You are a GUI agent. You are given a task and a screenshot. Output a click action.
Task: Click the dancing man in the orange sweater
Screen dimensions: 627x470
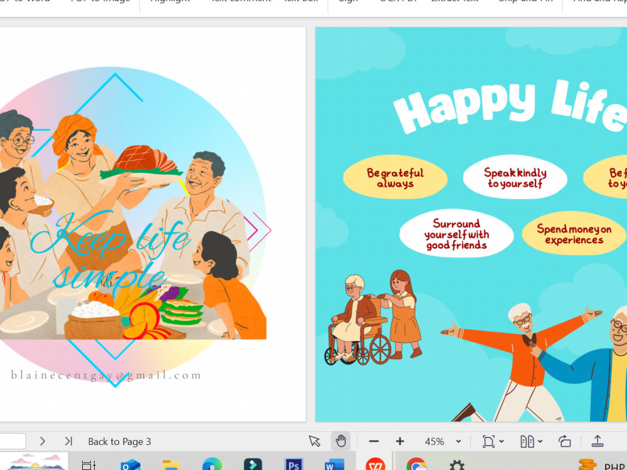(522, 362)
